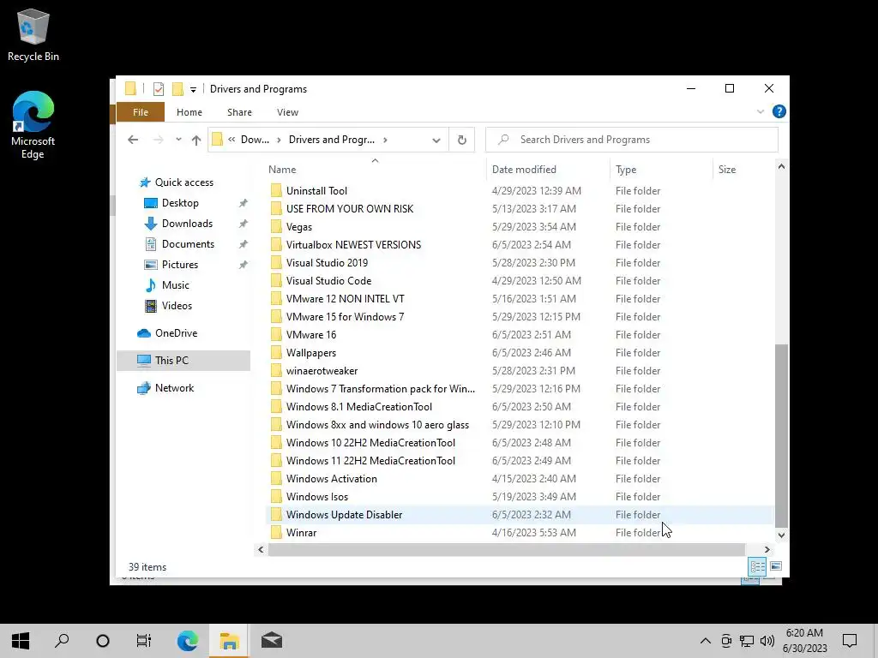The image size is (878, 658).
Task: Open Customize Quick Access Toolbar dropdown
Action: click(193, 89)
